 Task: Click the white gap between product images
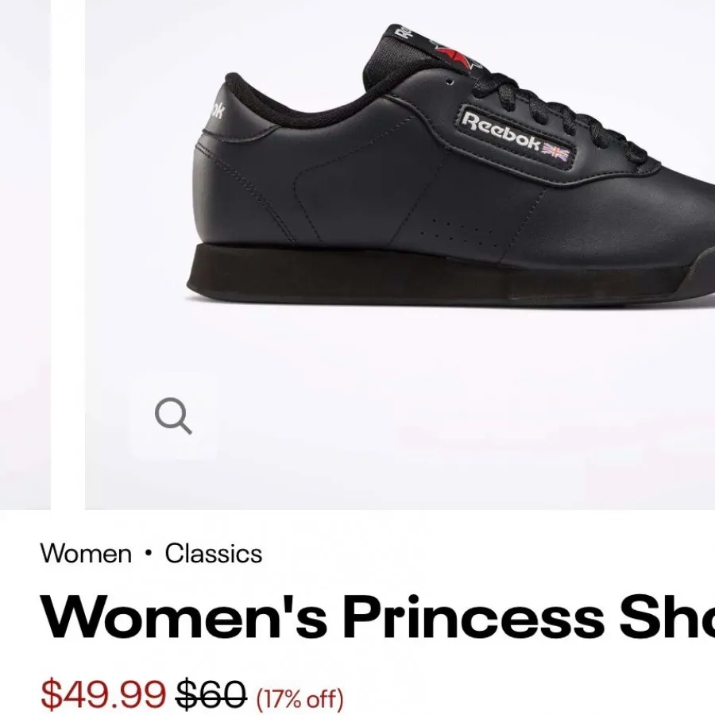[x=68, y=254]
